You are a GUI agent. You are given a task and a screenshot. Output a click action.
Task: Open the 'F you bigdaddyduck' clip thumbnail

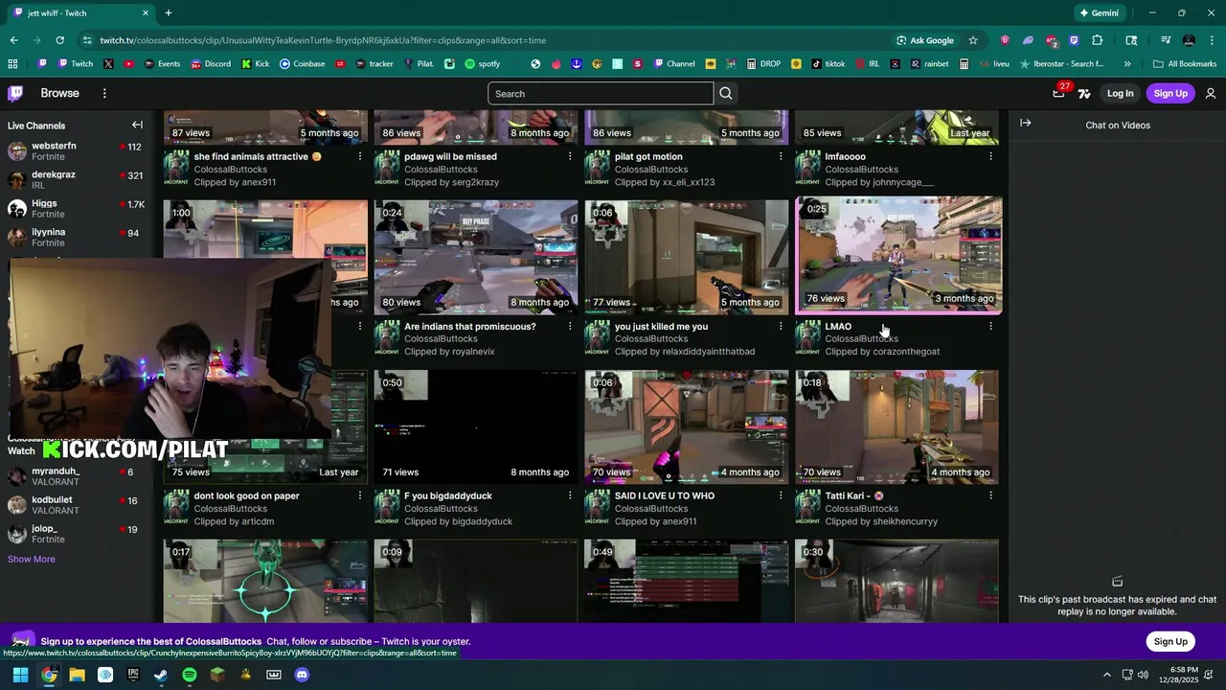click(x=476, y=426)
